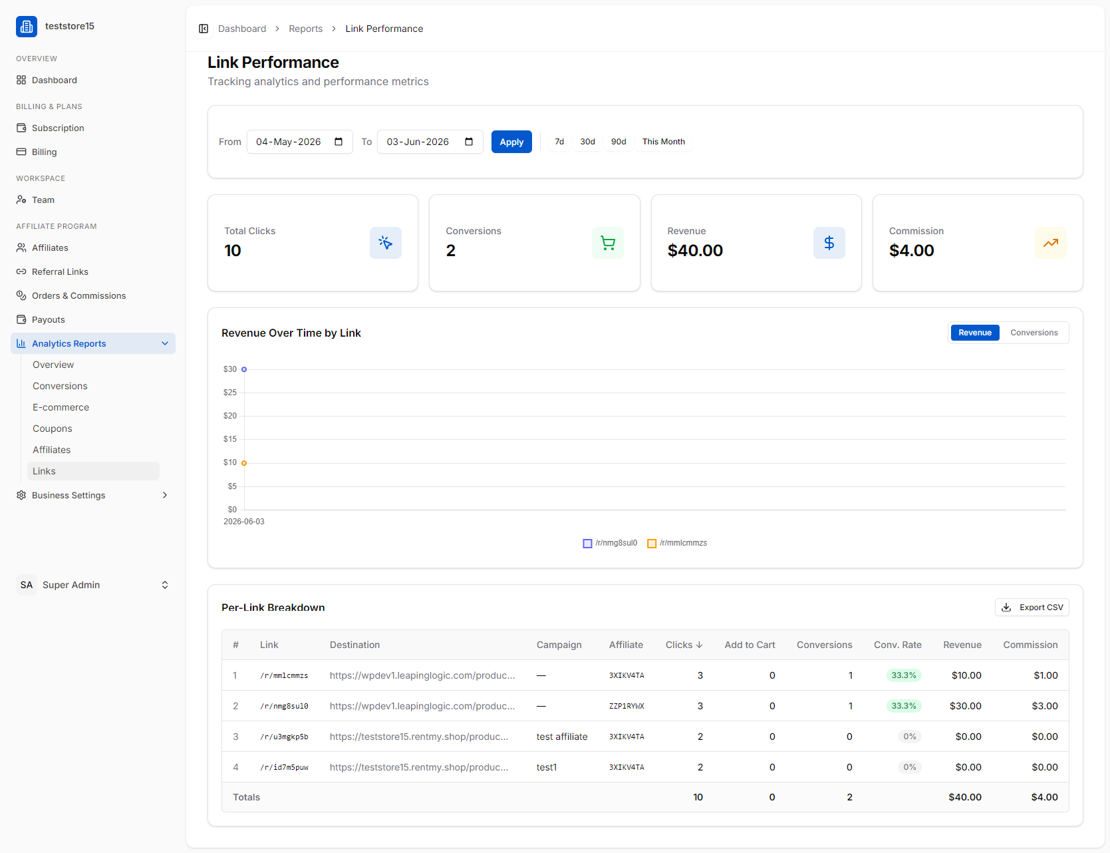Open the Affiliates analytics submenu item
Screen dimensions: 1110x853
pyautogui.click(x=93, y=450)
